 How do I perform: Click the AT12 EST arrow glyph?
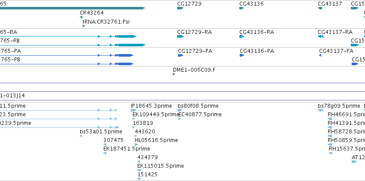click(354, 162)
